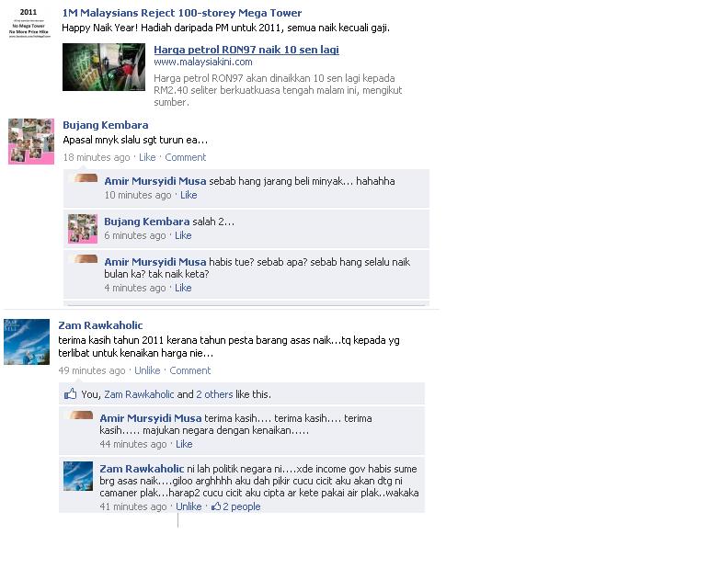Like Amir's 10 minutes ago comment
This screenshot has width=709, height=580.
point(189,195)
